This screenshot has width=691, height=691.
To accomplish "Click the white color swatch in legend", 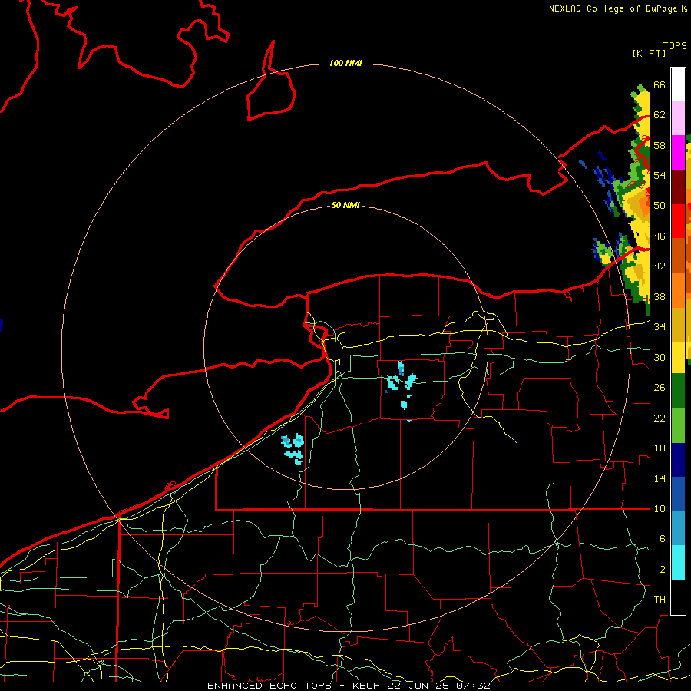I will [678, 84].
